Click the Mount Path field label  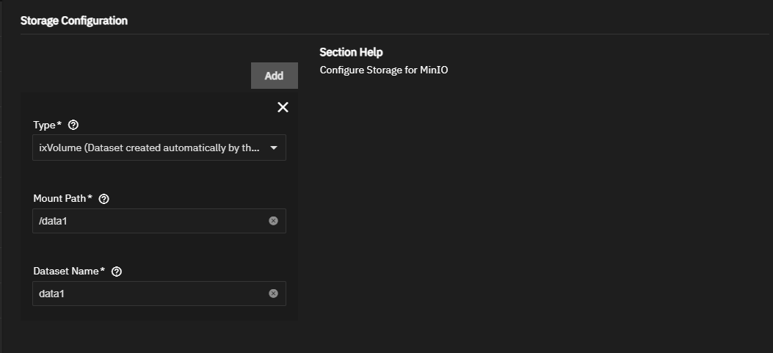[62, 199]
